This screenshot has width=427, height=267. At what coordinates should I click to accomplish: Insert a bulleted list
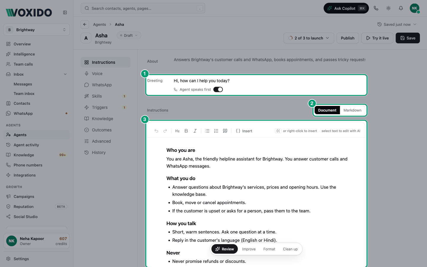coord(207,131)
